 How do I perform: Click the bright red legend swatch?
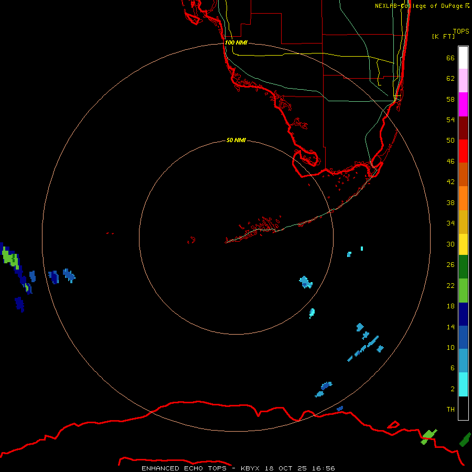tap(463, 151)
